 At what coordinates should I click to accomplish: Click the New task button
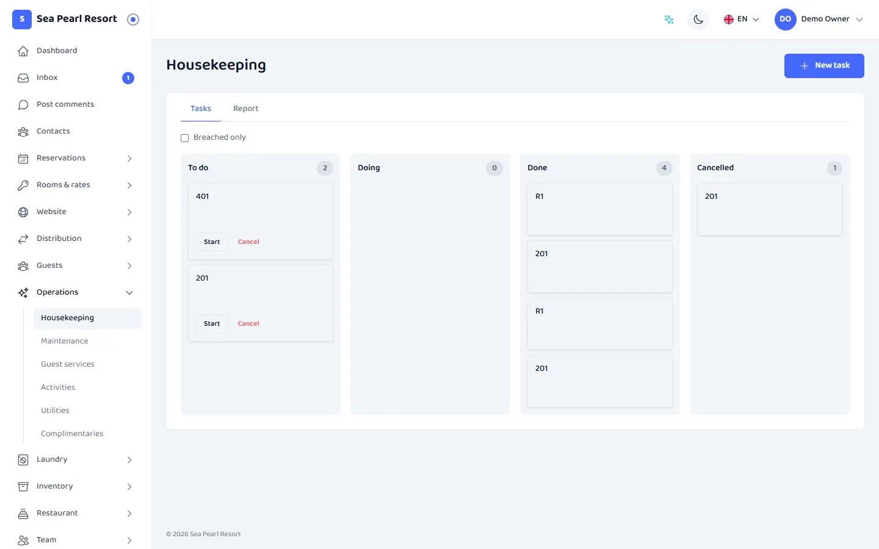pyautogui.click(x=824, y=66)
